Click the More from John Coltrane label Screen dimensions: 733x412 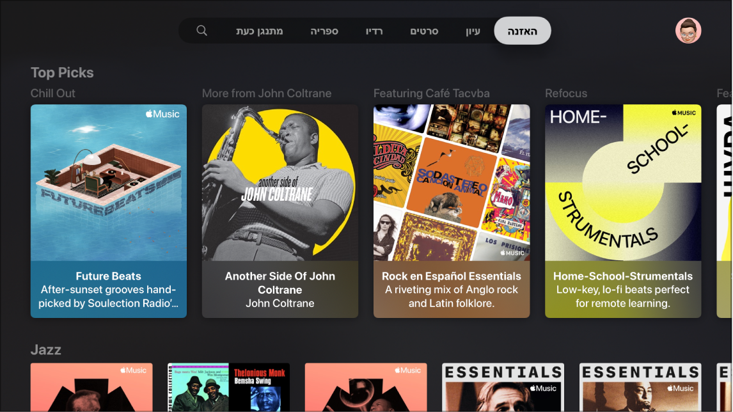tap(267, 93)
